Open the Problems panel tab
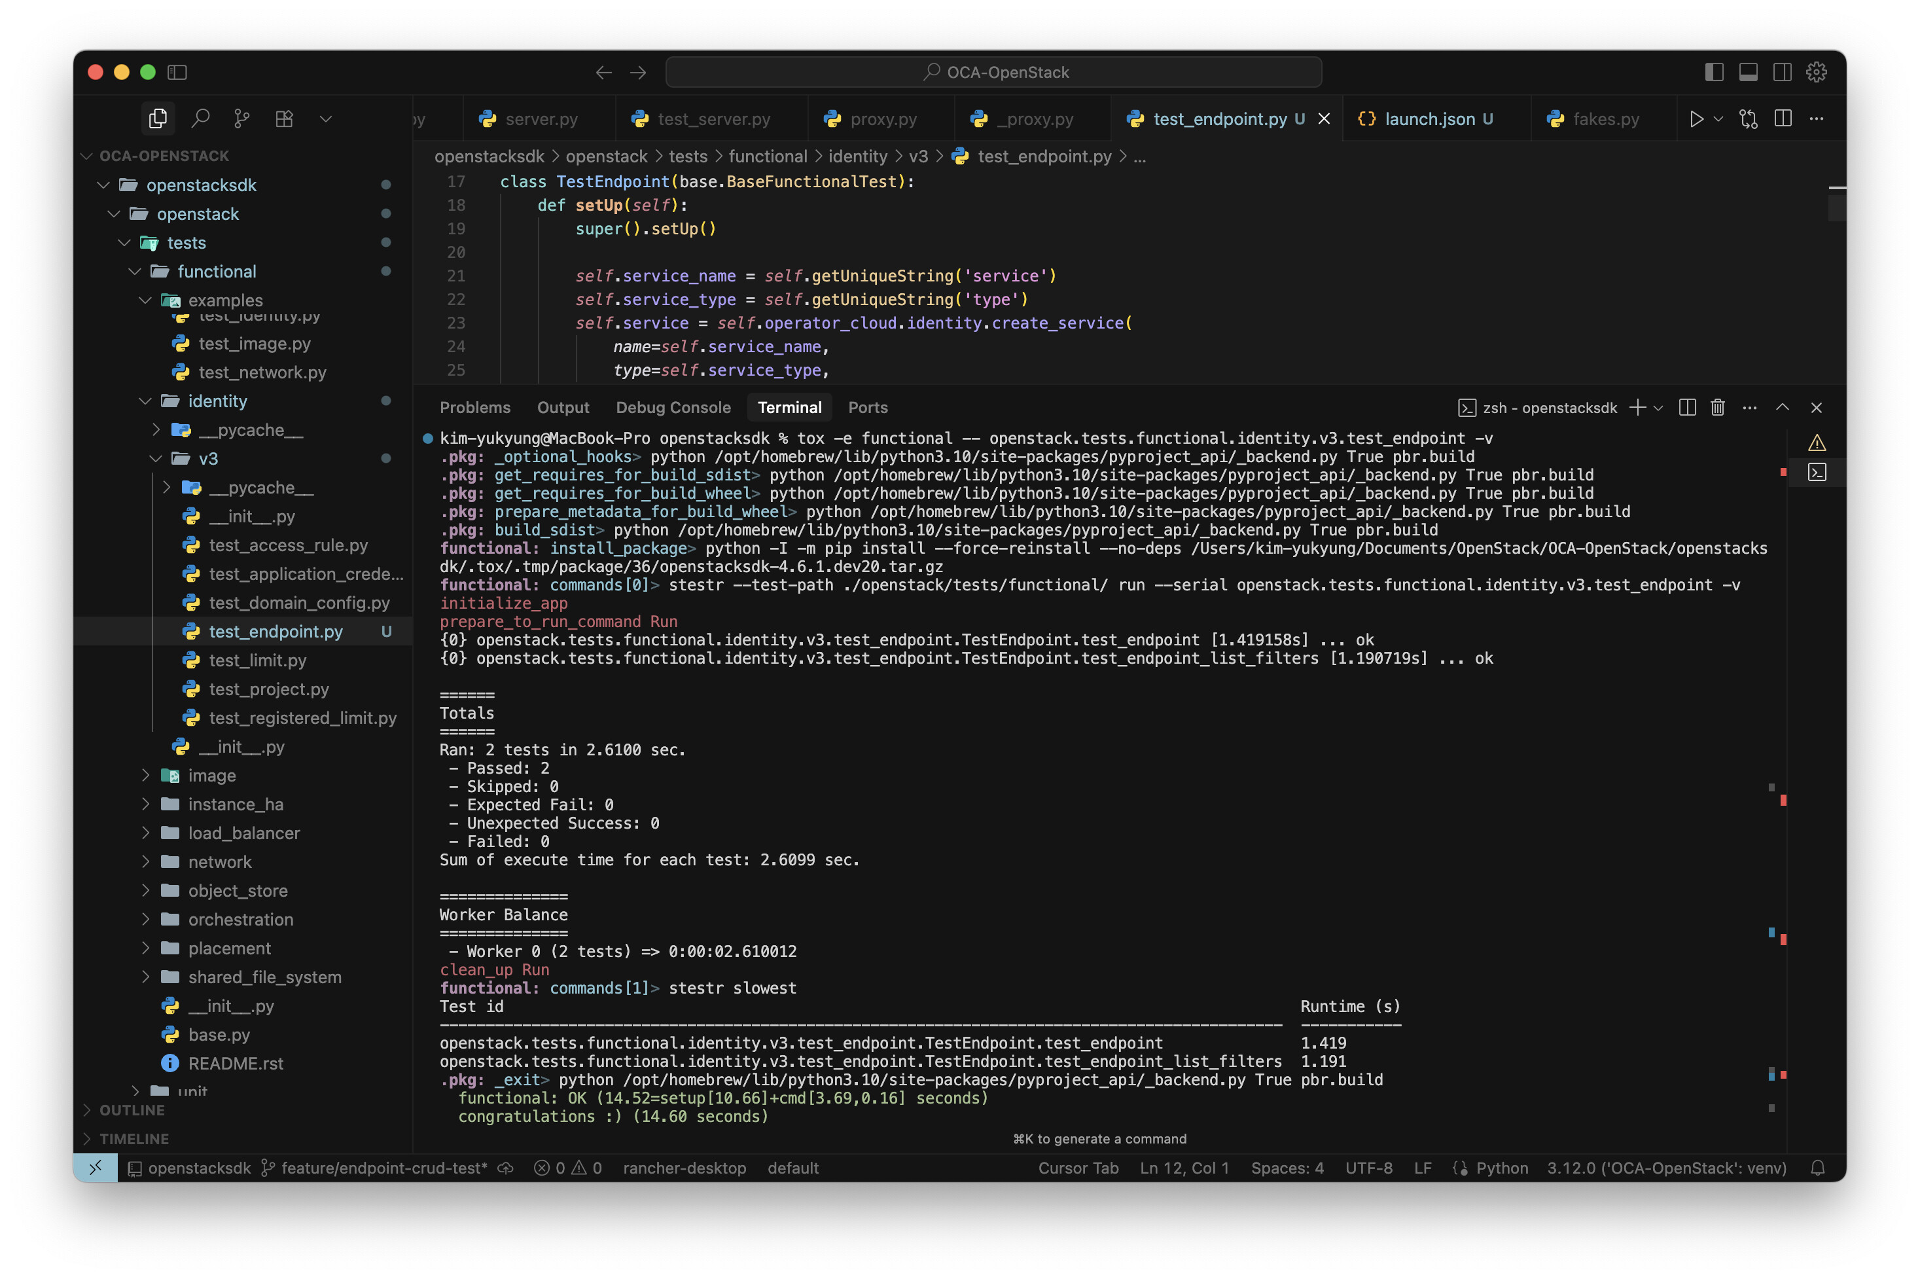 coord(475,407)
